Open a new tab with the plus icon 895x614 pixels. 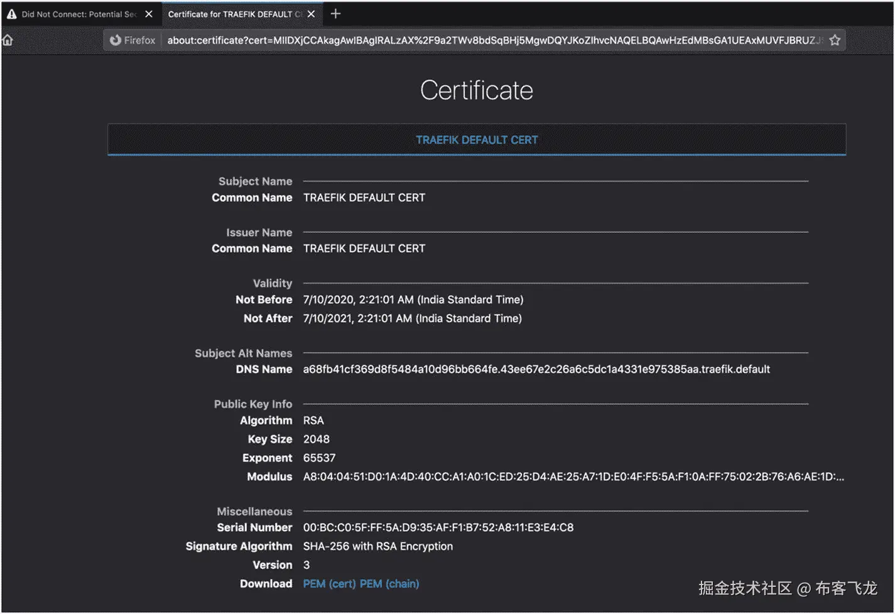tap(335, 14)
